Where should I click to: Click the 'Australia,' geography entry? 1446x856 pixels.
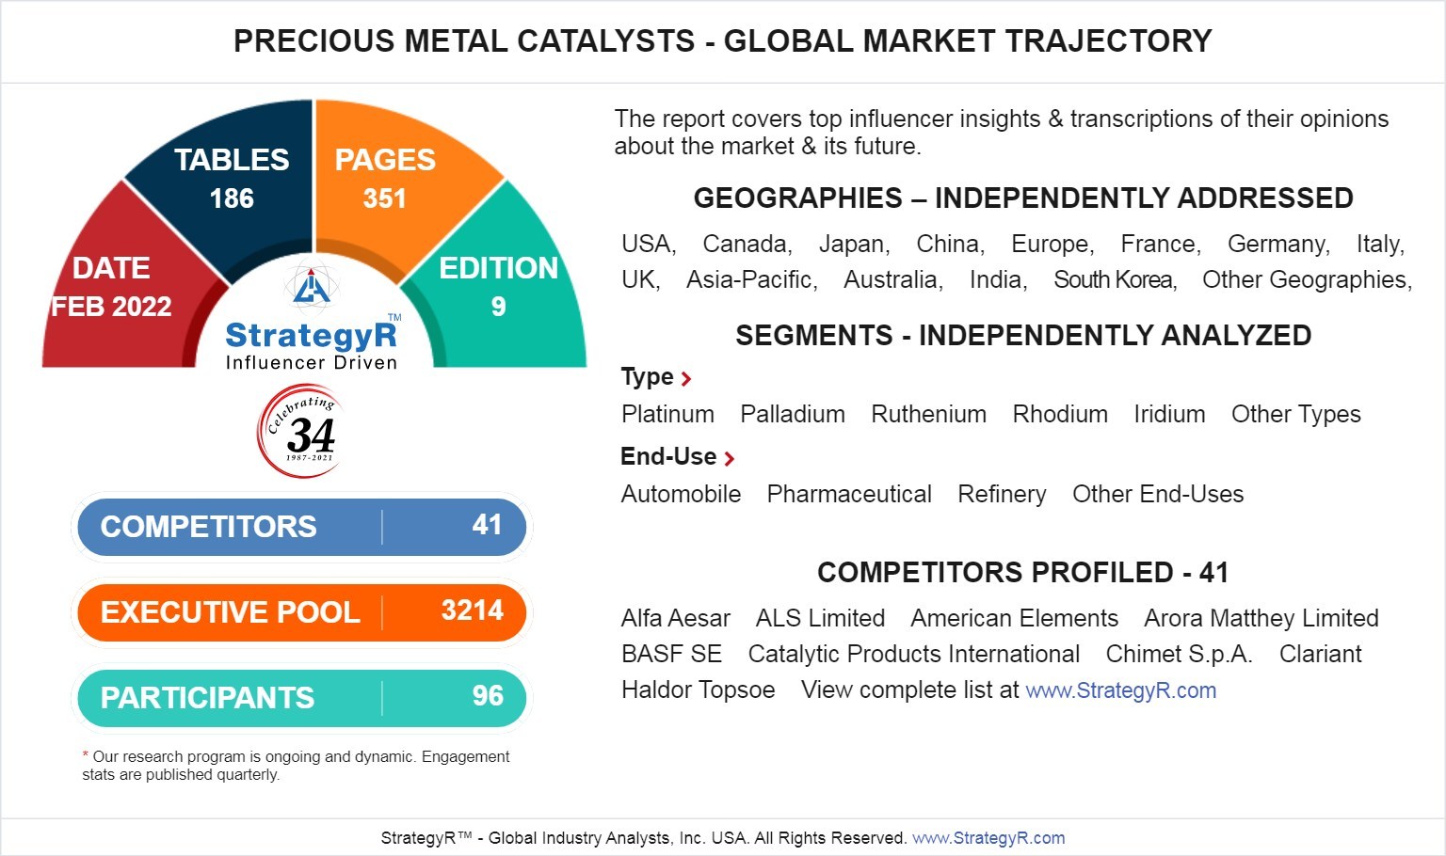click(893, 280)
